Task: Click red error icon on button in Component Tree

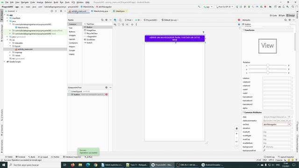Action: tap(107, 94)
